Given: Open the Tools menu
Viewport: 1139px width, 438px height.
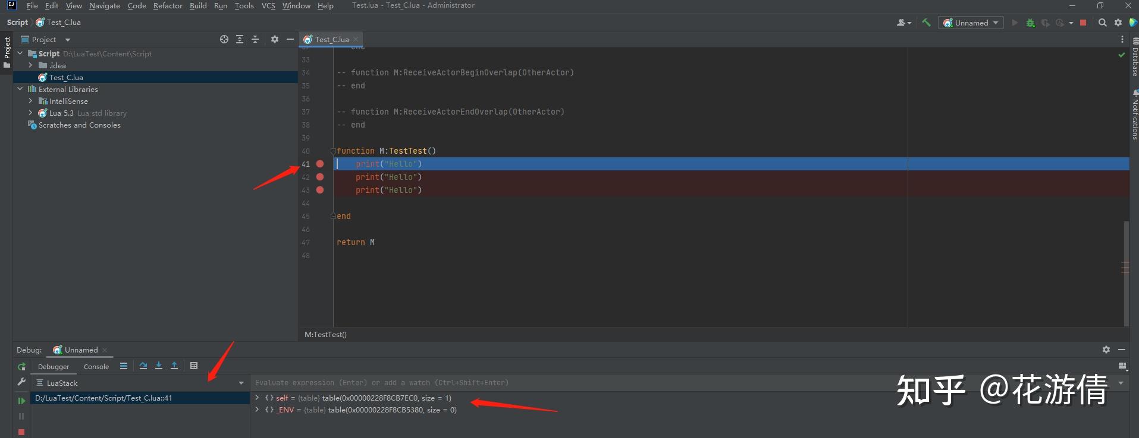Looking at the screenshot, I should pyautogui.click(x=244, y=6).
